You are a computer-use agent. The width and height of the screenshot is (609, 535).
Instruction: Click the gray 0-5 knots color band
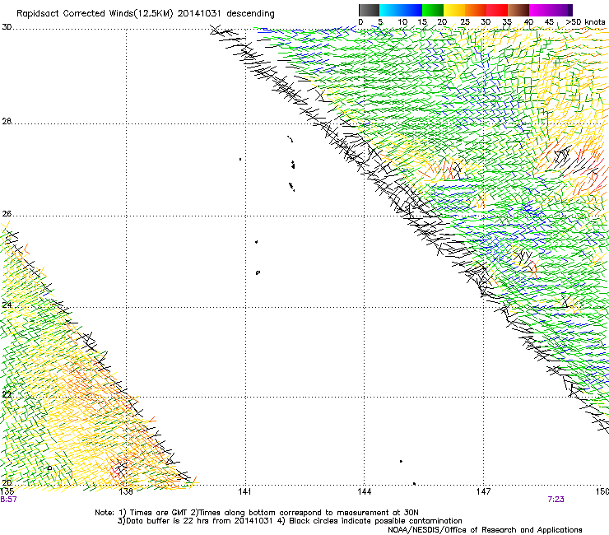pos(369,10)
